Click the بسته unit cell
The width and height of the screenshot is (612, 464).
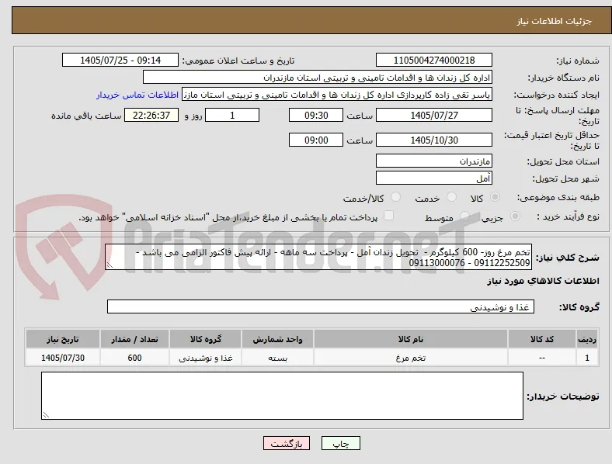pyautogui.click(x=277, y=358)
